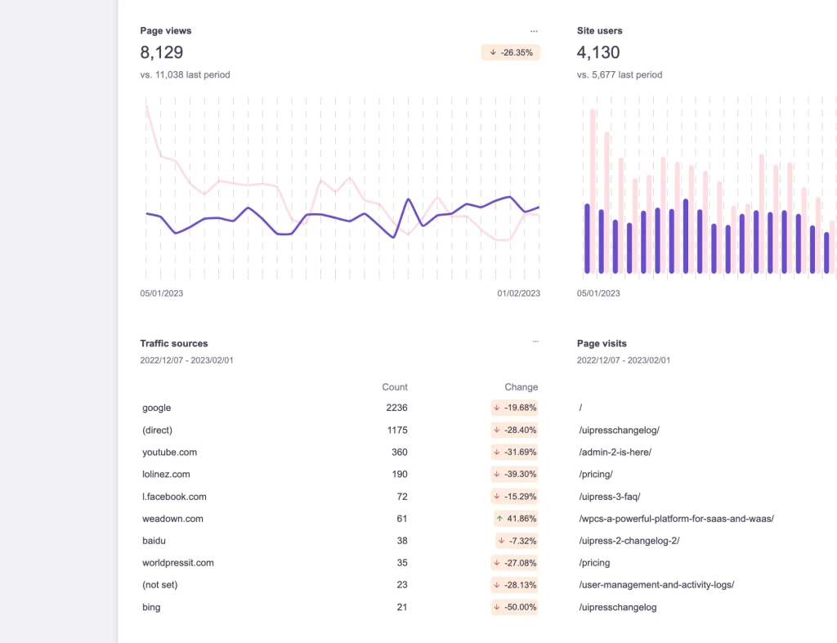Click the -27.08% change badge for worldpressit.com
The height and width of the screenshot is (643, 837).
pyautogui.click(x=515, y=563)
